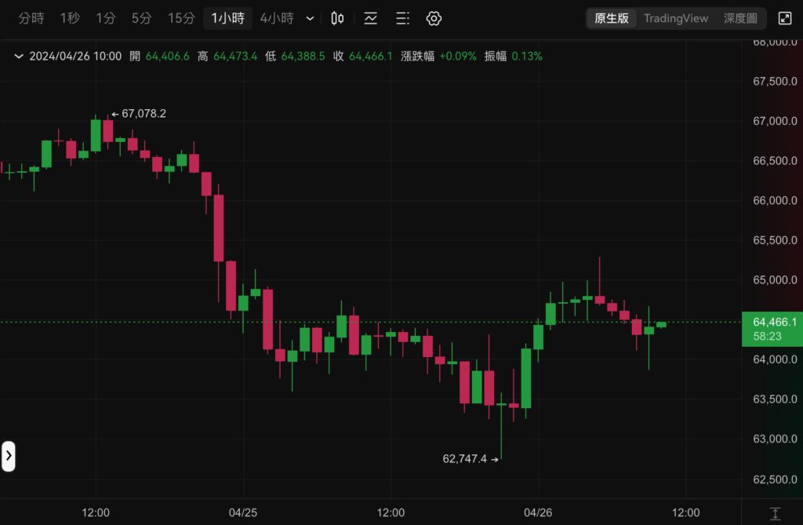This screenshot has height=525, width=803.
Task: Enter fullscreen chart mode
Action: pyautogui.click(x=784, y=18)
